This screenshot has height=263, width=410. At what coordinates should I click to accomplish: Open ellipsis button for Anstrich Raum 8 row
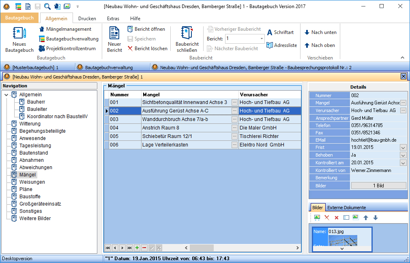coord(234,128)
